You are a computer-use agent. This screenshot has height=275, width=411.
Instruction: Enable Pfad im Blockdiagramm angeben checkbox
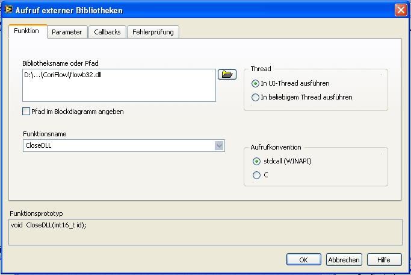26,112
